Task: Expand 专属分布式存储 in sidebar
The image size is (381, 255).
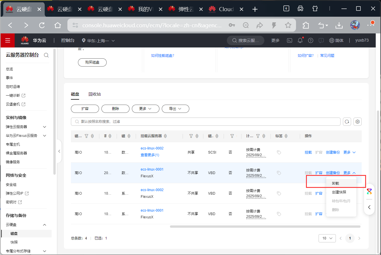Action: tap(45, 251)
